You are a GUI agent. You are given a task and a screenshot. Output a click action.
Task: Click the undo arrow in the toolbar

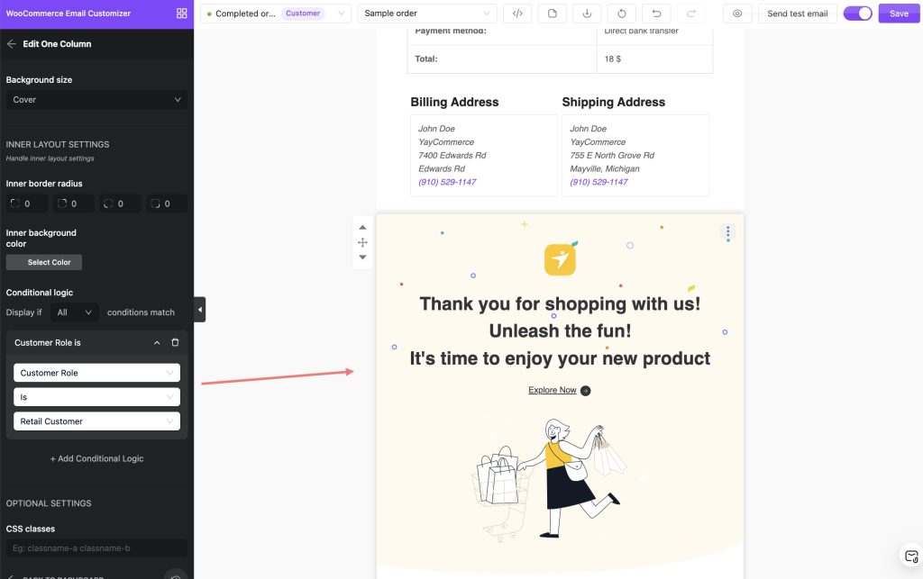(x=656, y=14)
